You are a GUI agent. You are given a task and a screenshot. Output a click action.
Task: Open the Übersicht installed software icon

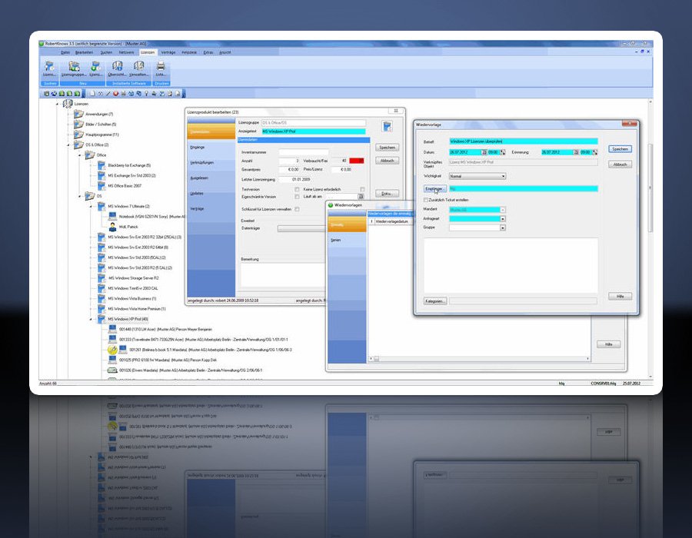pyautogui.click(x=118, y=66)
